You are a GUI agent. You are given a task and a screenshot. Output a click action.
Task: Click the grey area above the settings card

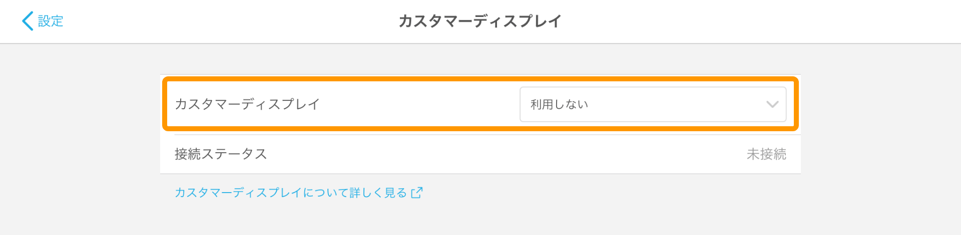pyautogui.click(x=480, y=59)
